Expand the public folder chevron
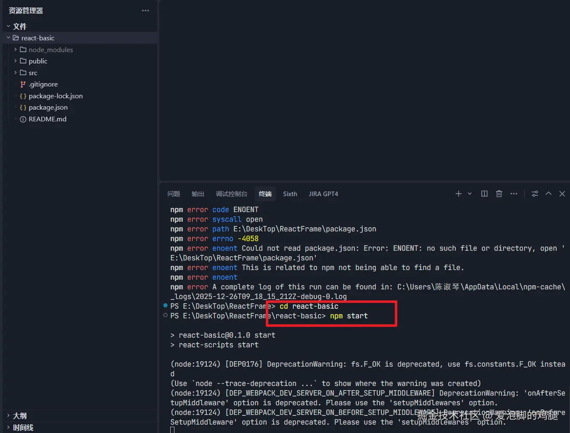 pyautogui.click(x=16, y=61)
